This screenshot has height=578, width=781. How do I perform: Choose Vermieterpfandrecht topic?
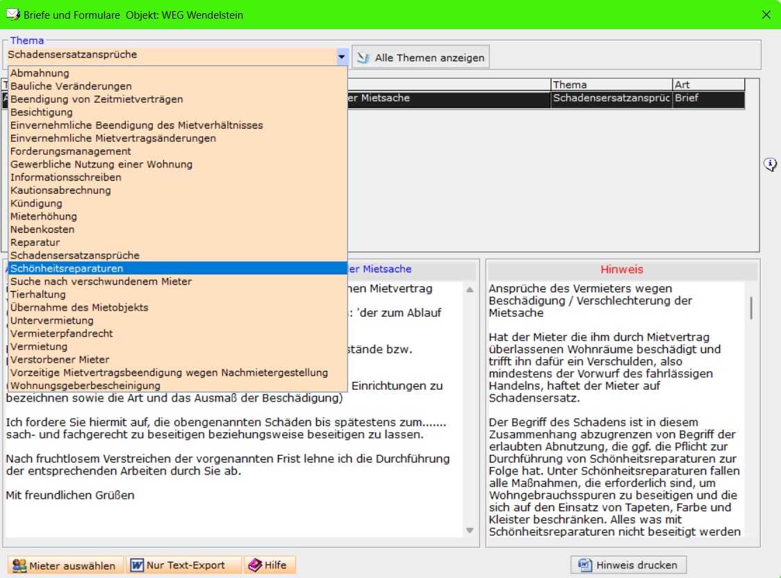point(178,333)
